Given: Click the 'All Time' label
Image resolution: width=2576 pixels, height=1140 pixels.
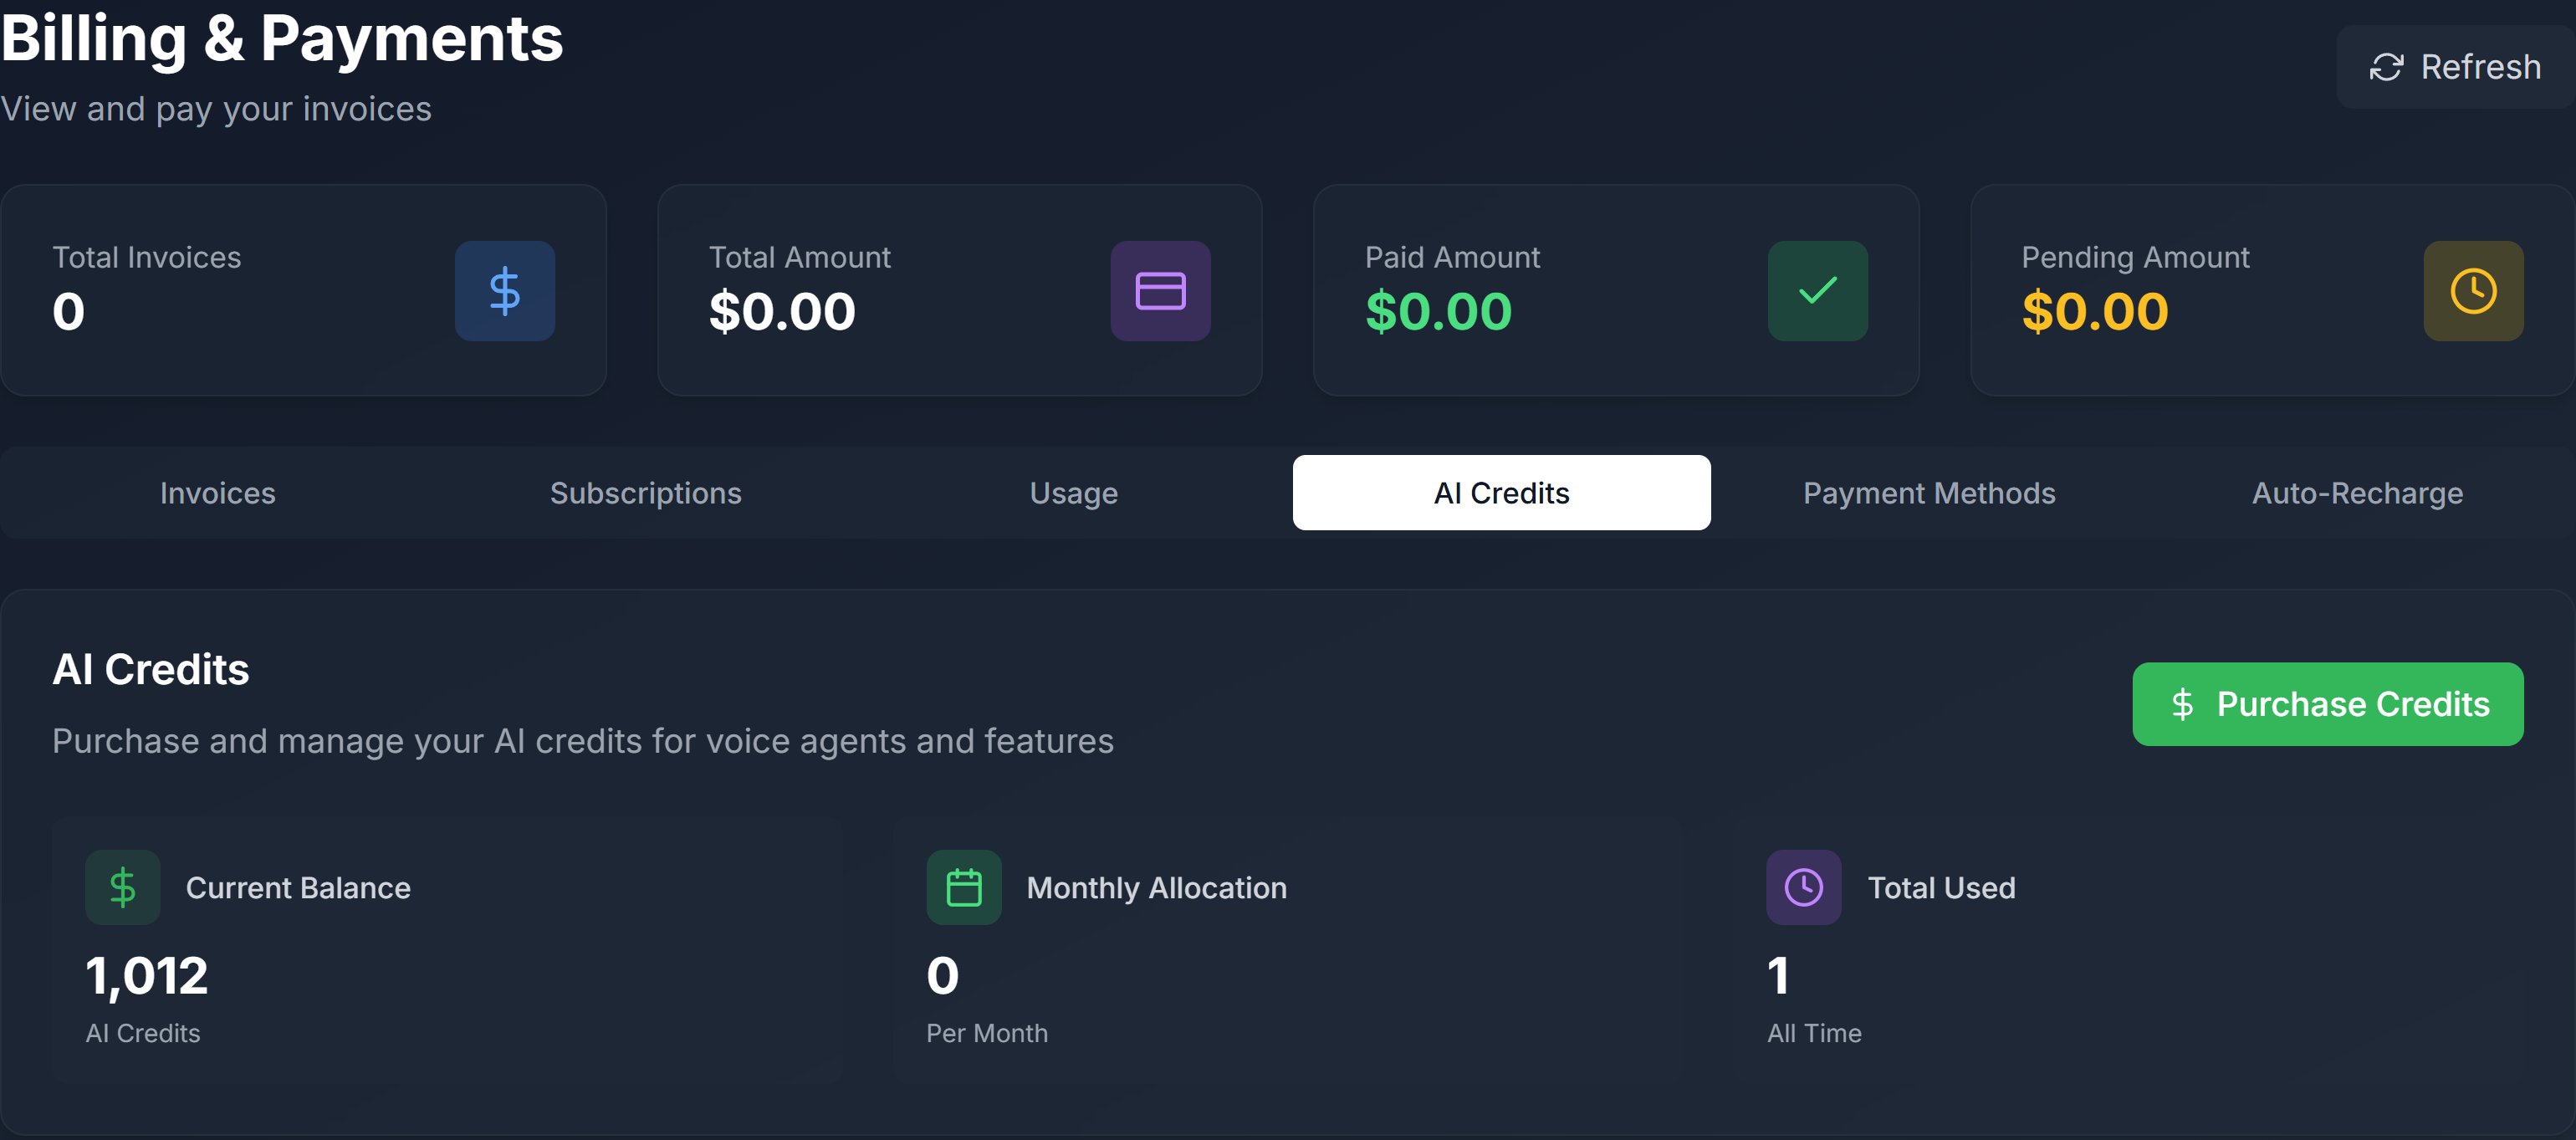Looking at the screenshot, I should [x=1814, y=1033].
